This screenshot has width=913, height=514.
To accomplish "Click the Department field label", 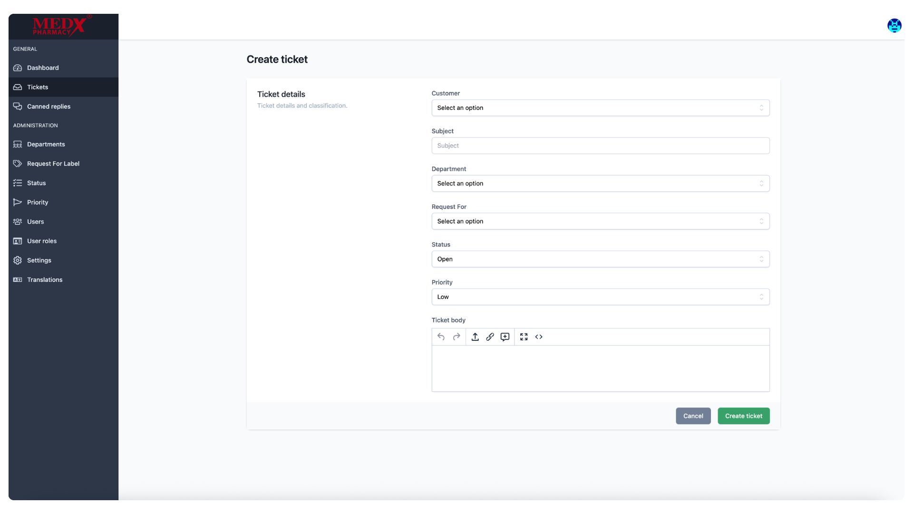I will (x=448, y=169).
